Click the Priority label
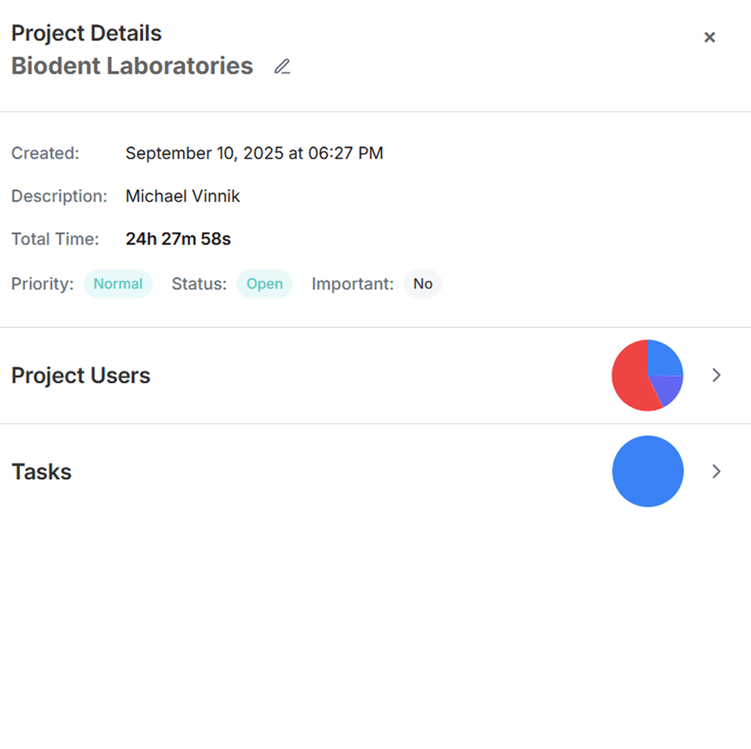 tap(42, 284)
